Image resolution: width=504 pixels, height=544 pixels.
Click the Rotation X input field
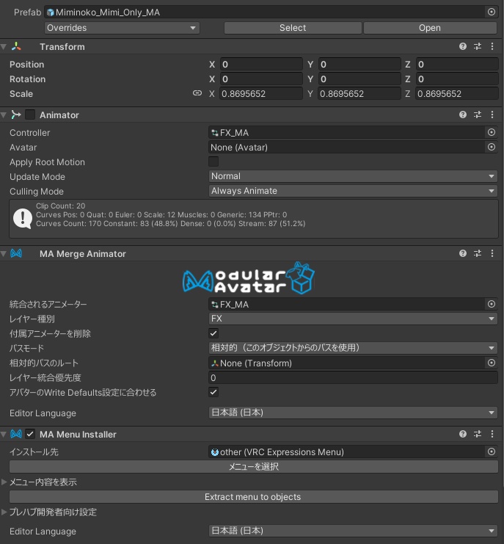261,79
